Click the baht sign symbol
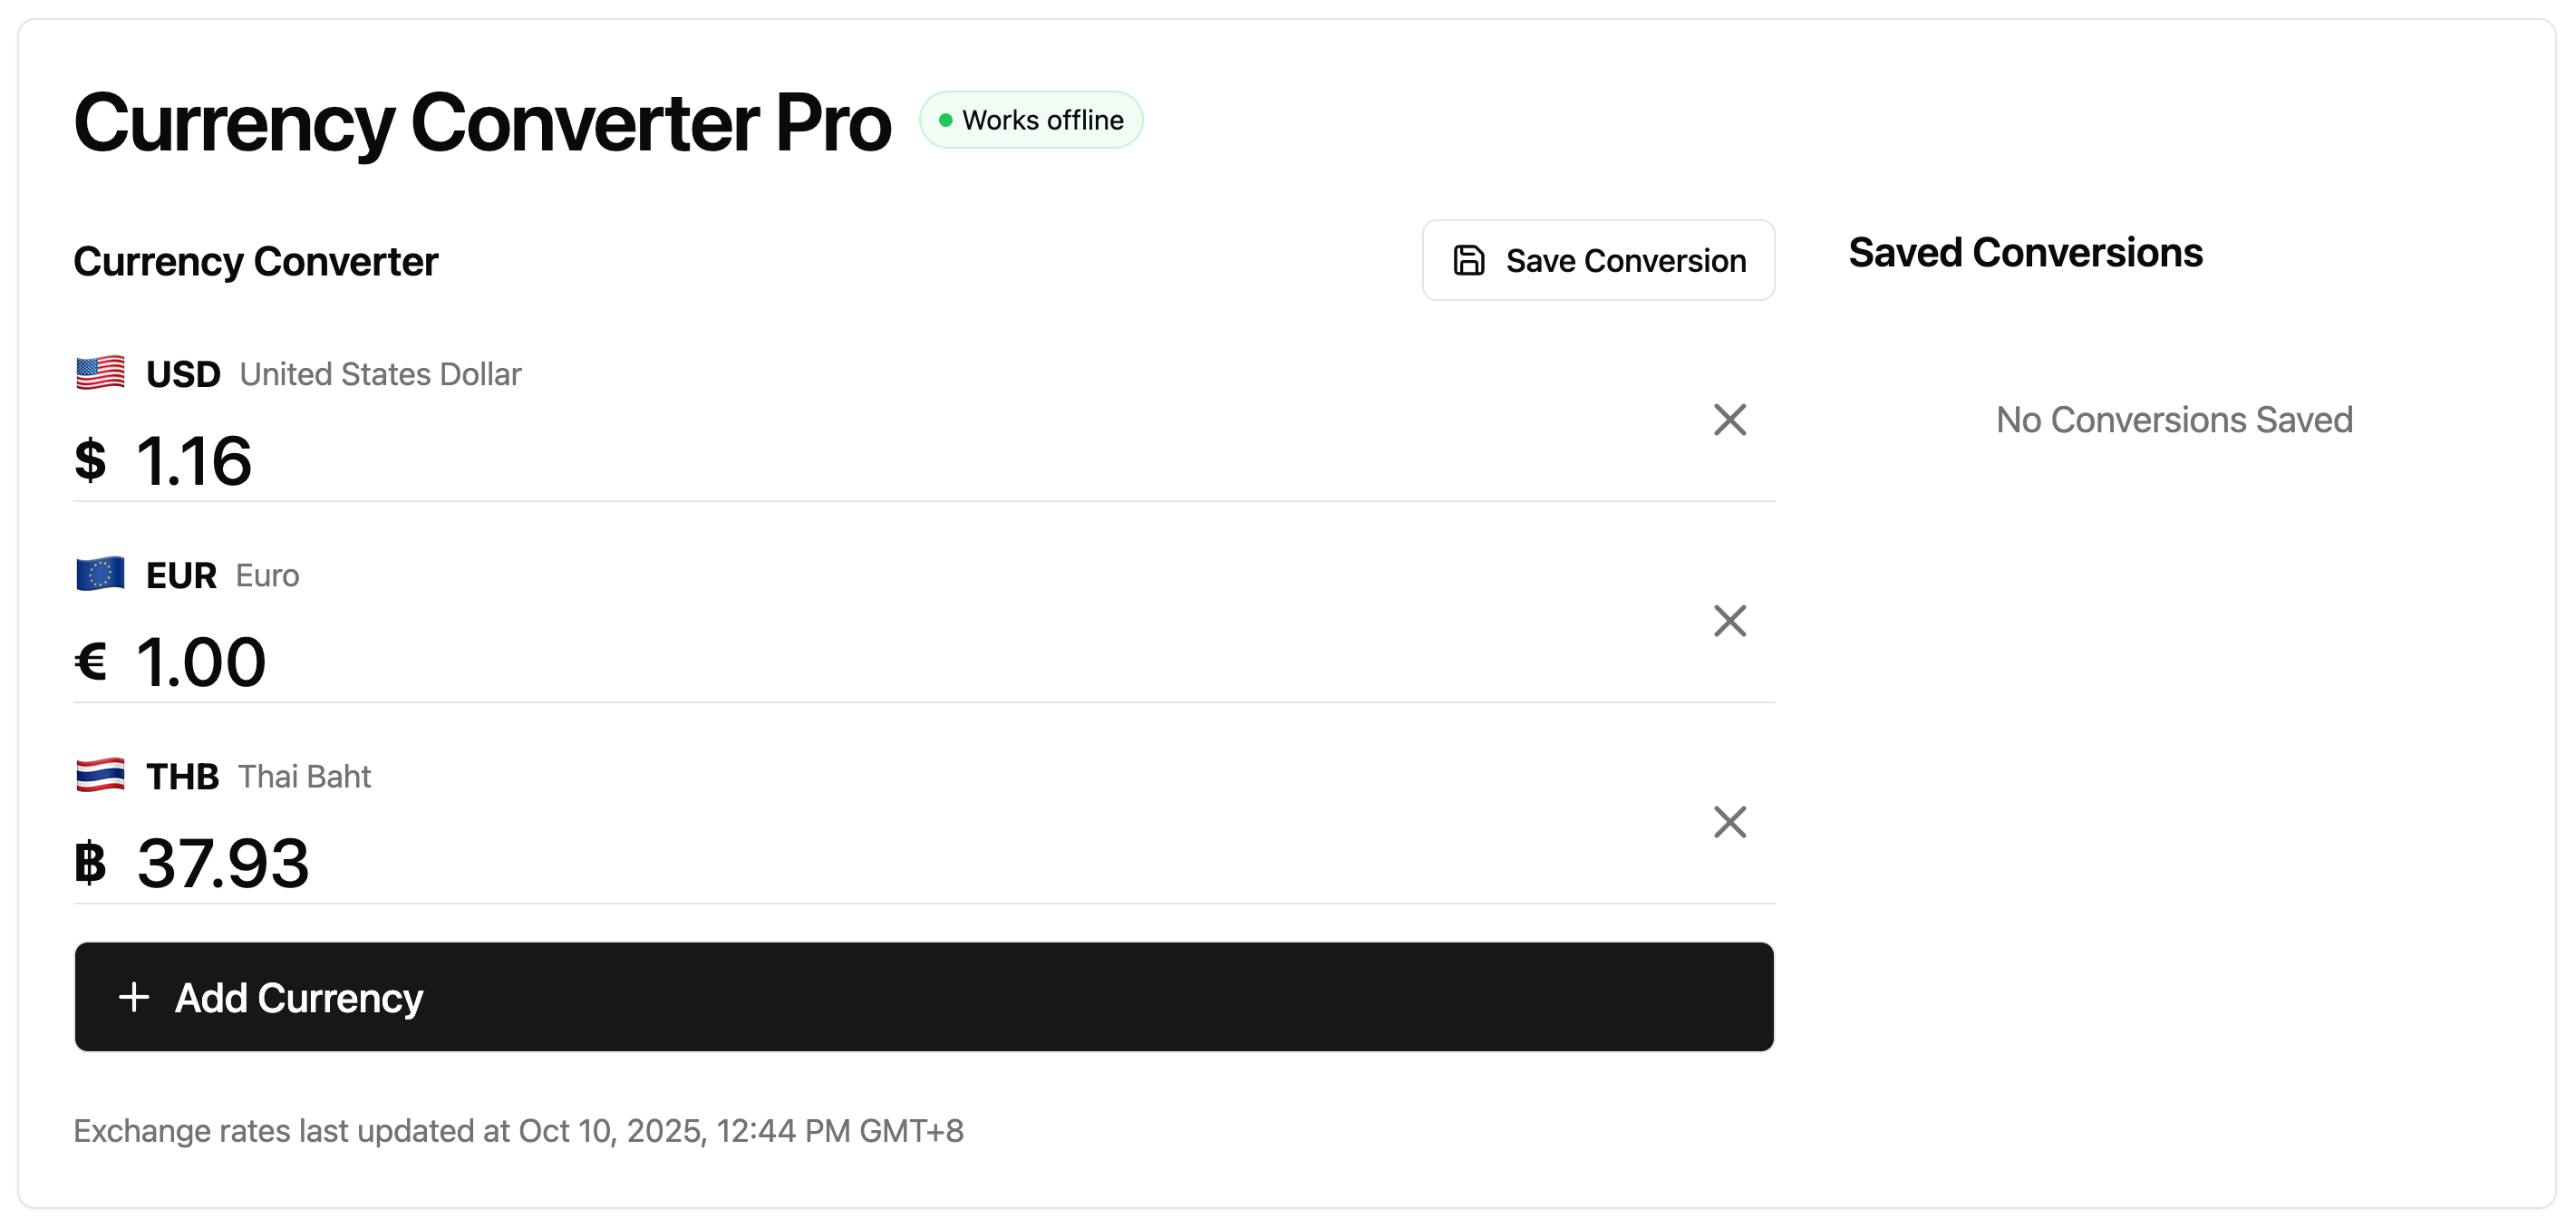Screen dimensions: 2576x1218 pos(90,863)
